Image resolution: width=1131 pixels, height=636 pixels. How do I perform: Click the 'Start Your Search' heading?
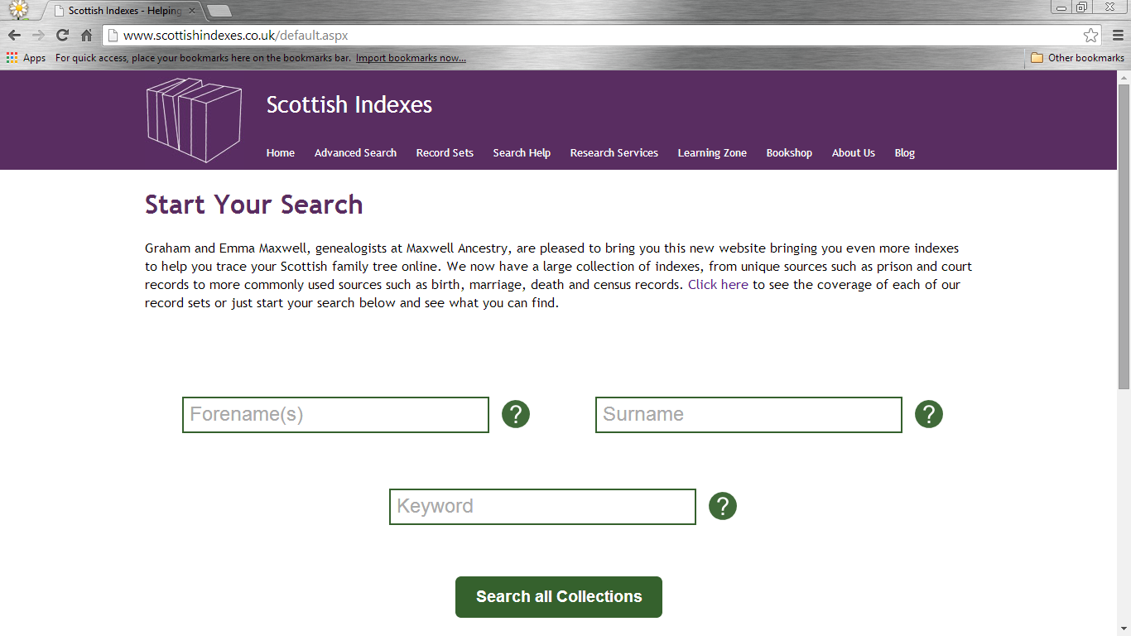point(254,205)
